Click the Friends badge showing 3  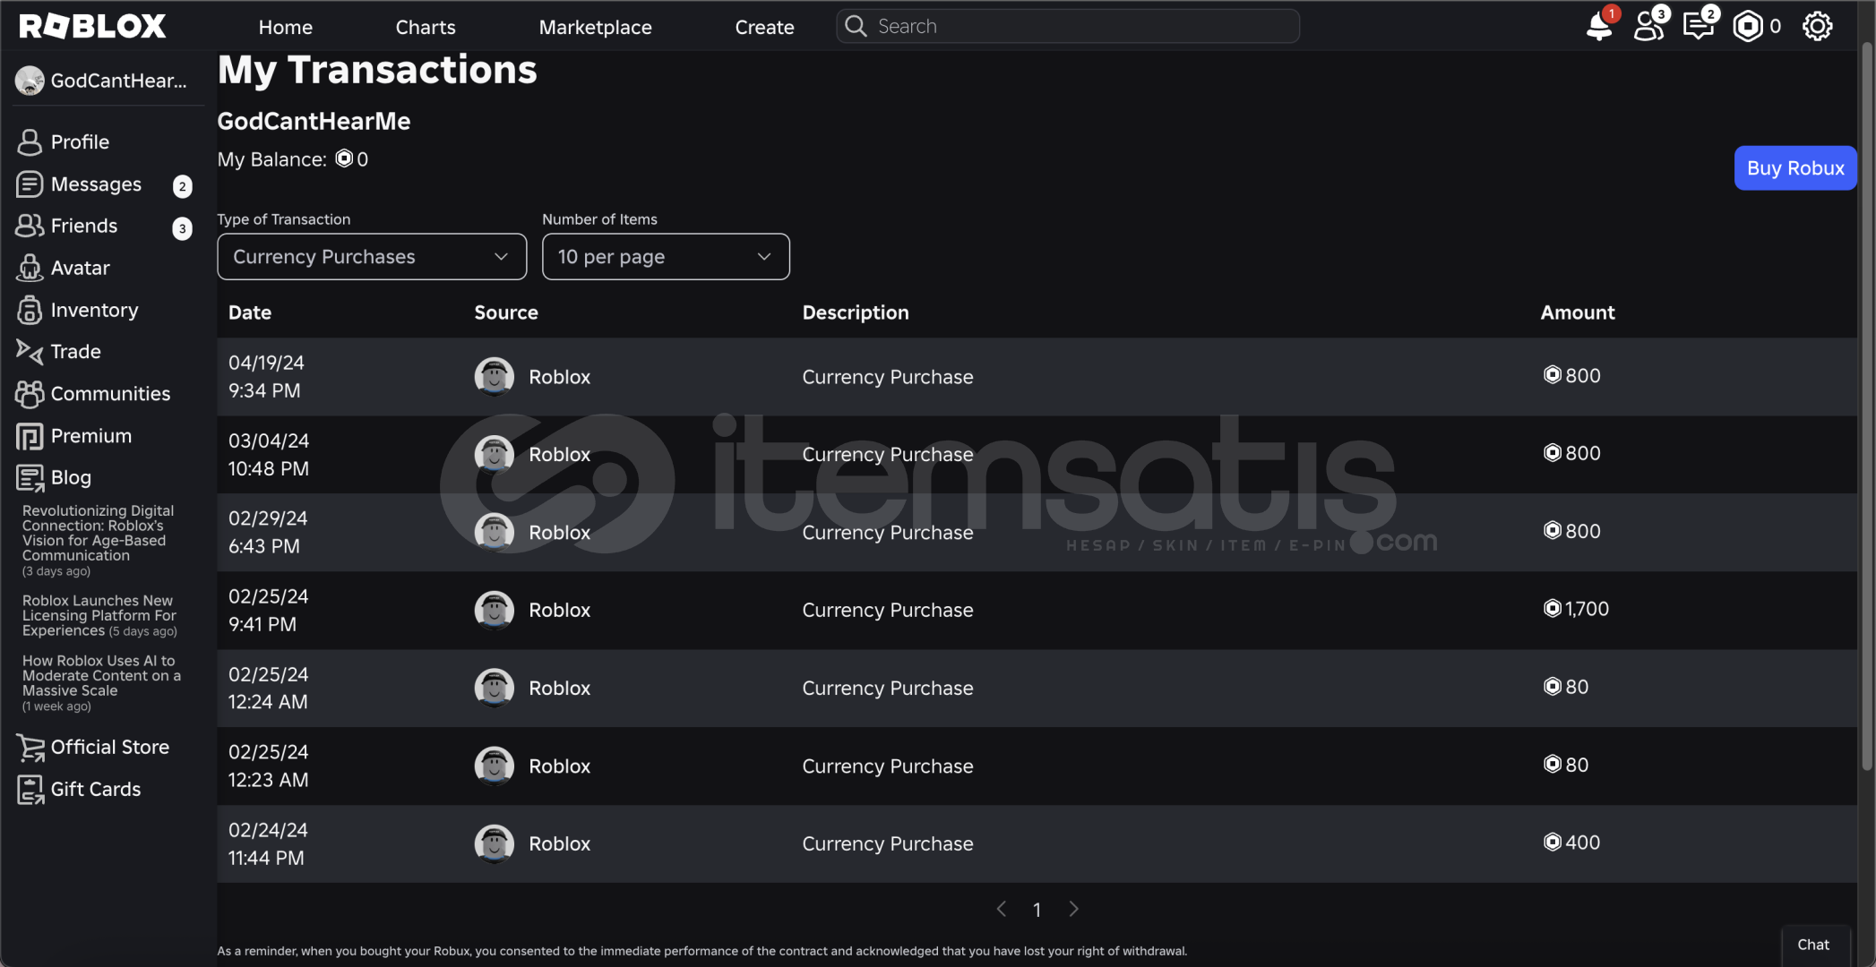(182, 228)
